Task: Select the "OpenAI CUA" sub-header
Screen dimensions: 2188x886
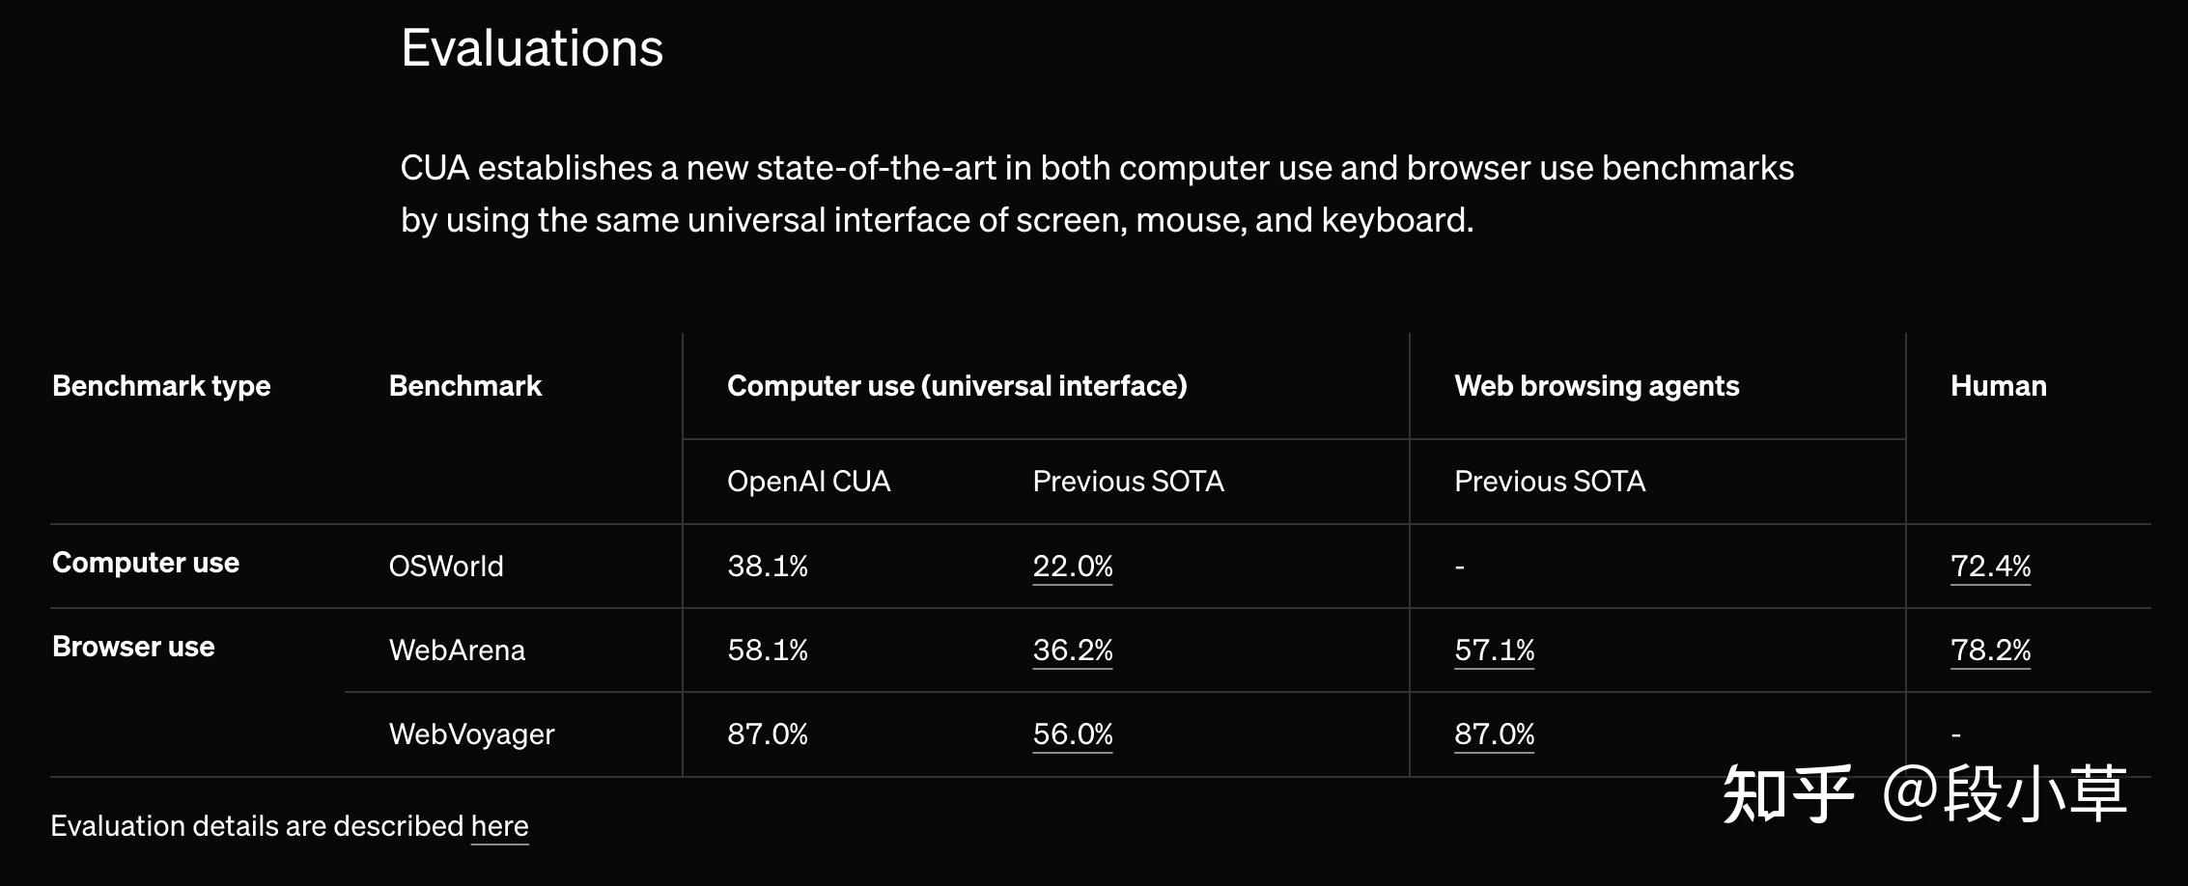Action: pyautogui.click(x=808, y=481)
